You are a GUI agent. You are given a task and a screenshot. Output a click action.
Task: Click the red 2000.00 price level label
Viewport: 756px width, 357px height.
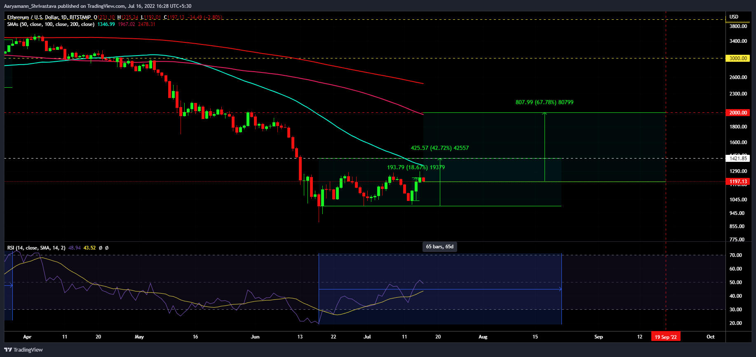pos(738,112)
